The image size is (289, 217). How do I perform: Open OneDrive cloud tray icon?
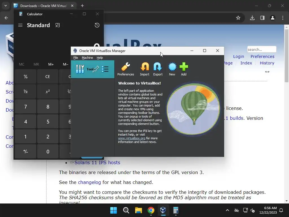(x=237, y=210)
